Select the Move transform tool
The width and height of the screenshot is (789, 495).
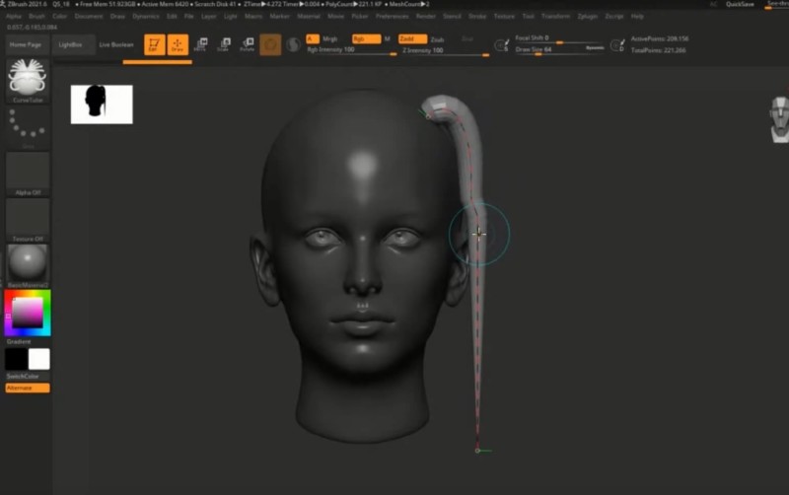pyautogui.click(x=202, y=44)
